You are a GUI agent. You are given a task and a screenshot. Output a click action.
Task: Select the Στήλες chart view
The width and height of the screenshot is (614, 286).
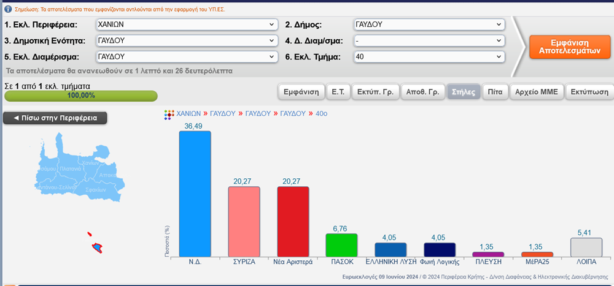click(x=464, y=92)
